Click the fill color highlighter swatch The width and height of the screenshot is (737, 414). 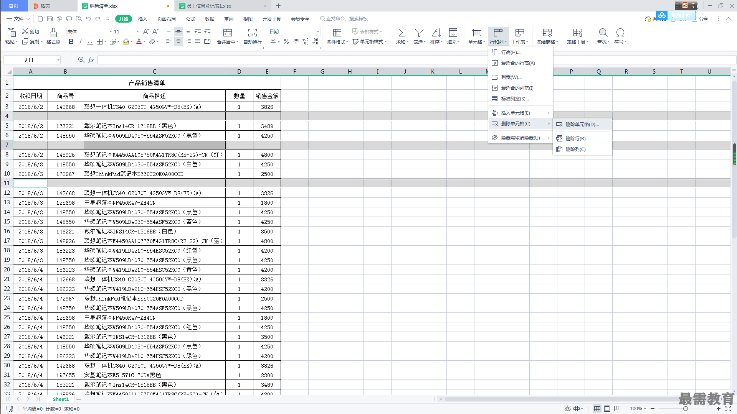click(126, 41)
